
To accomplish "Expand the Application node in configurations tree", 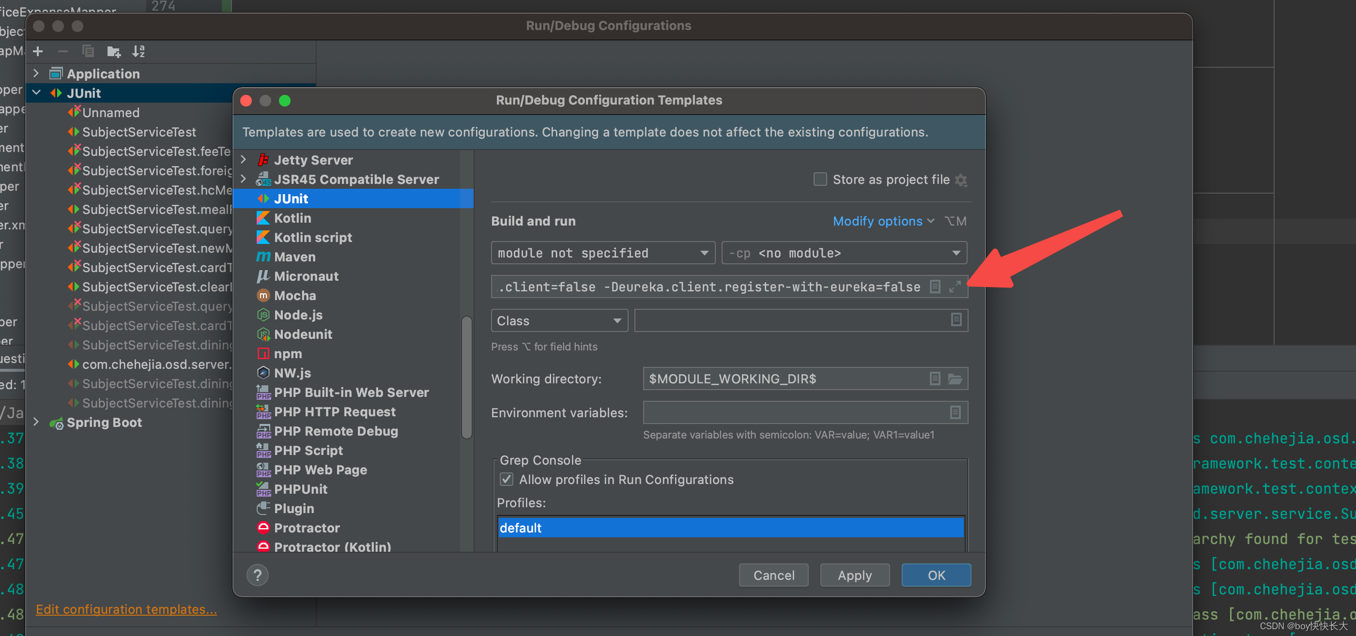I will 36,73.
